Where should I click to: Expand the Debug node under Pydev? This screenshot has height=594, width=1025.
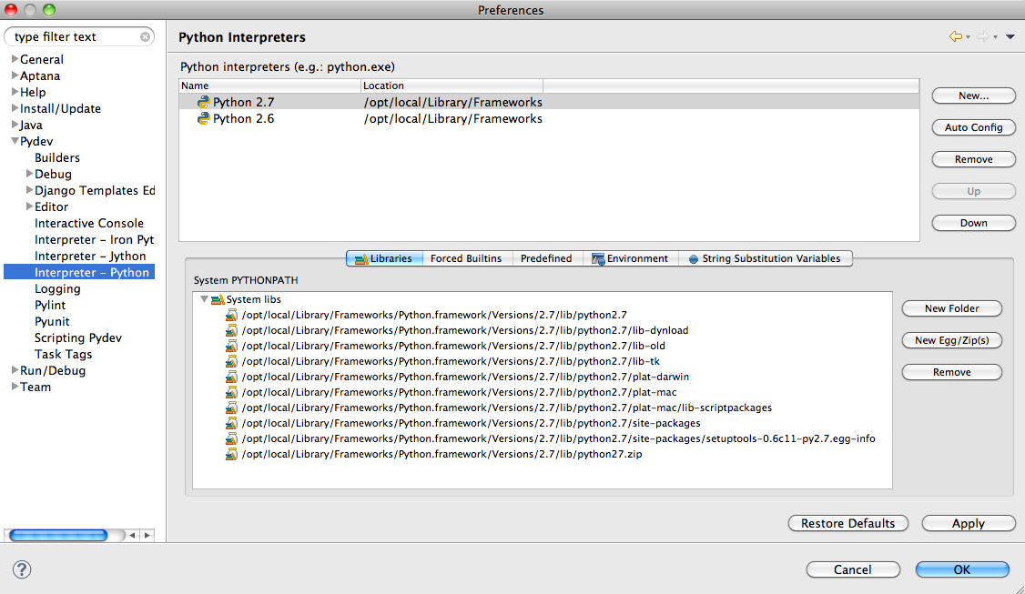coord(29,173)
